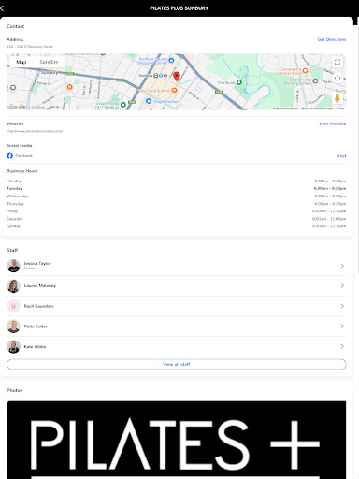Click Visit link beside Facebook

tap(341, 156)
